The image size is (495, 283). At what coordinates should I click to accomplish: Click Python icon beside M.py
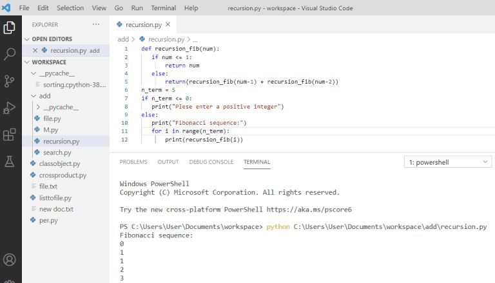click(37, 130)
